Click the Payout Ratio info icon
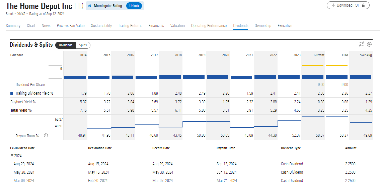 [x=46, y=135]
